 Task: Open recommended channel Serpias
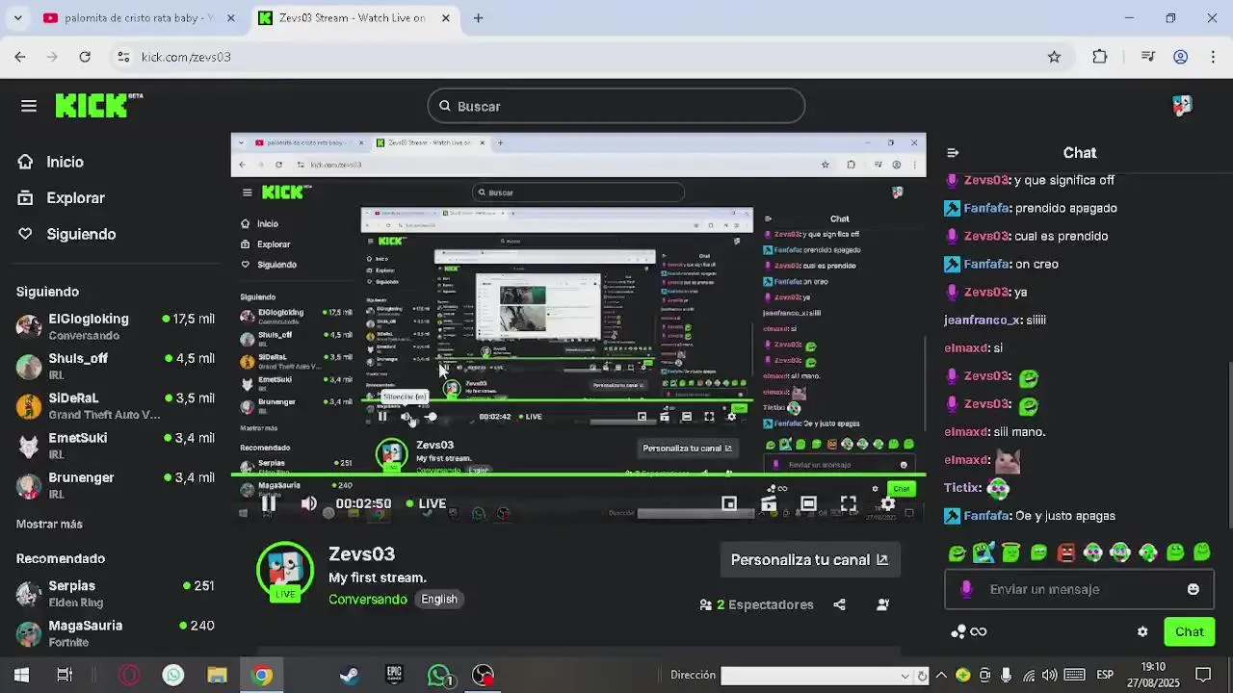click(x=115, y=593)
